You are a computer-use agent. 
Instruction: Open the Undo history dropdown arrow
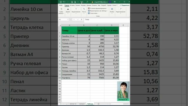click(65, 2)
